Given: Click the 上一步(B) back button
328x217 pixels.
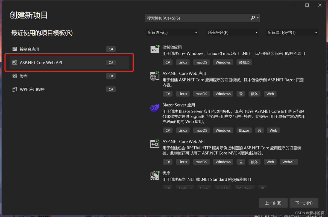Looking at the screenshot, I should click(273, 203).
